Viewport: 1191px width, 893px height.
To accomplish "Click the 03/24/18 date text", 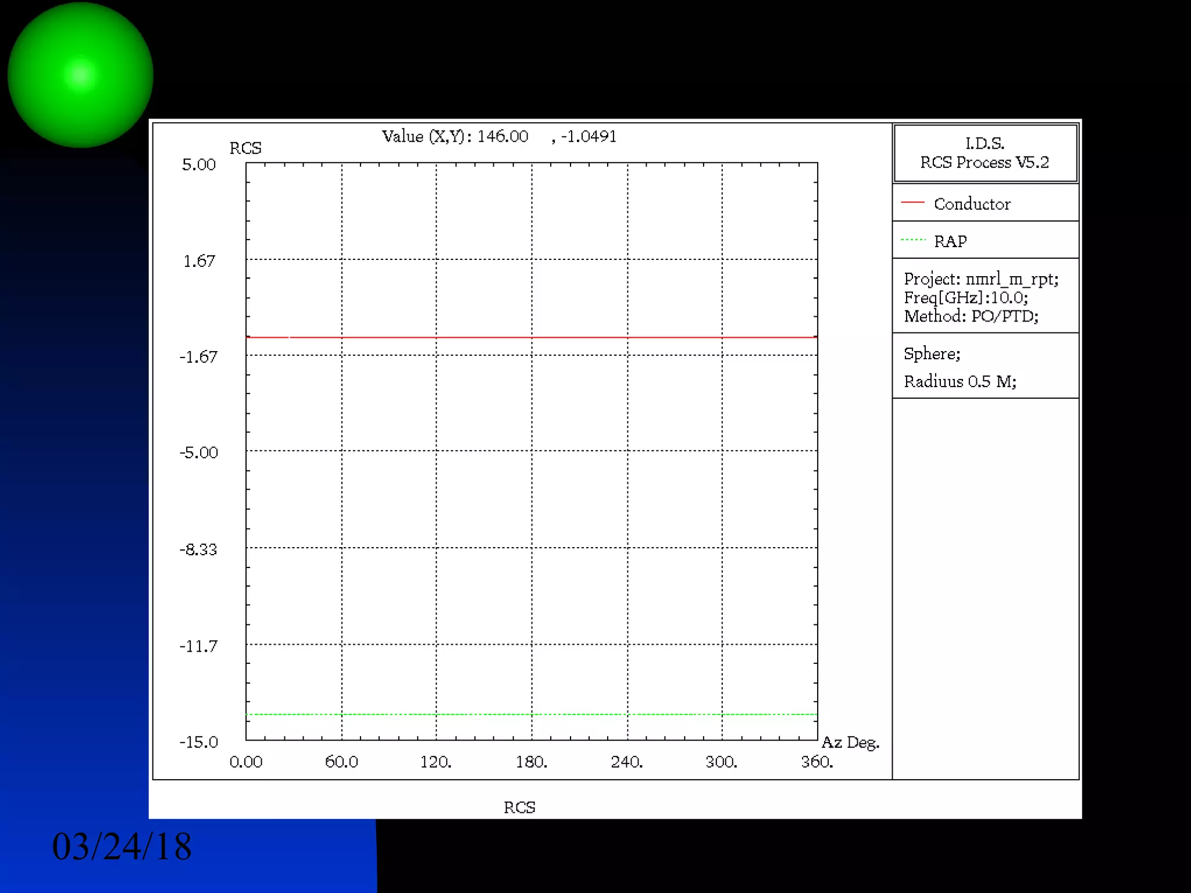I will 122,846.
